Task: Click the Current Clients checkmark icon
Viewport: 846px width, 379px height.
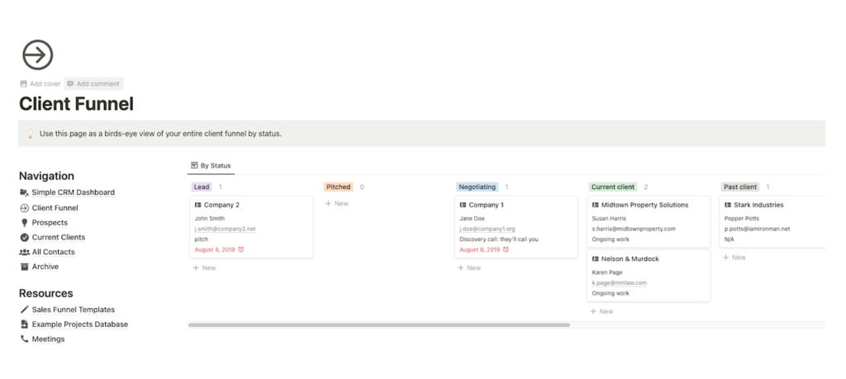Action: click(x=24, y=237)
